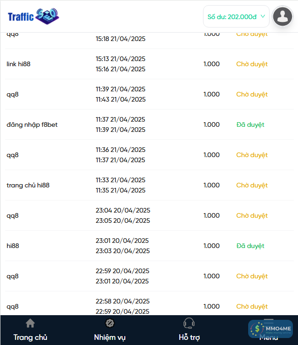Click the 'link hi88' task row
298x345 pixels.
(19, 64)
